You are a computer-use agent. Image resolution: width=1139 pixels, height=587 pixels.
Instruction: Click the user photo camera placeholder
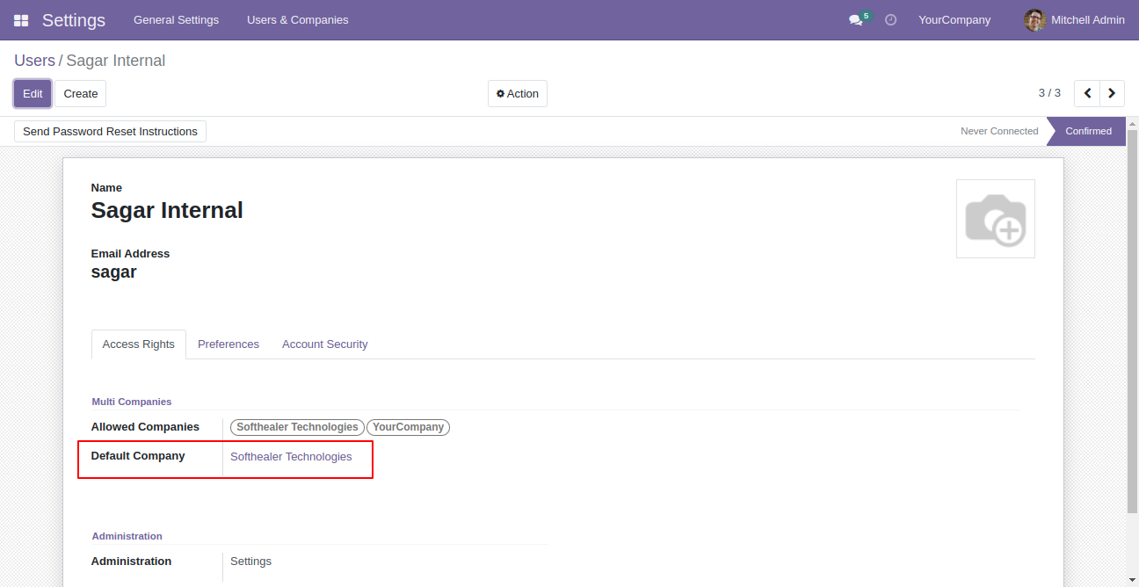995,219
